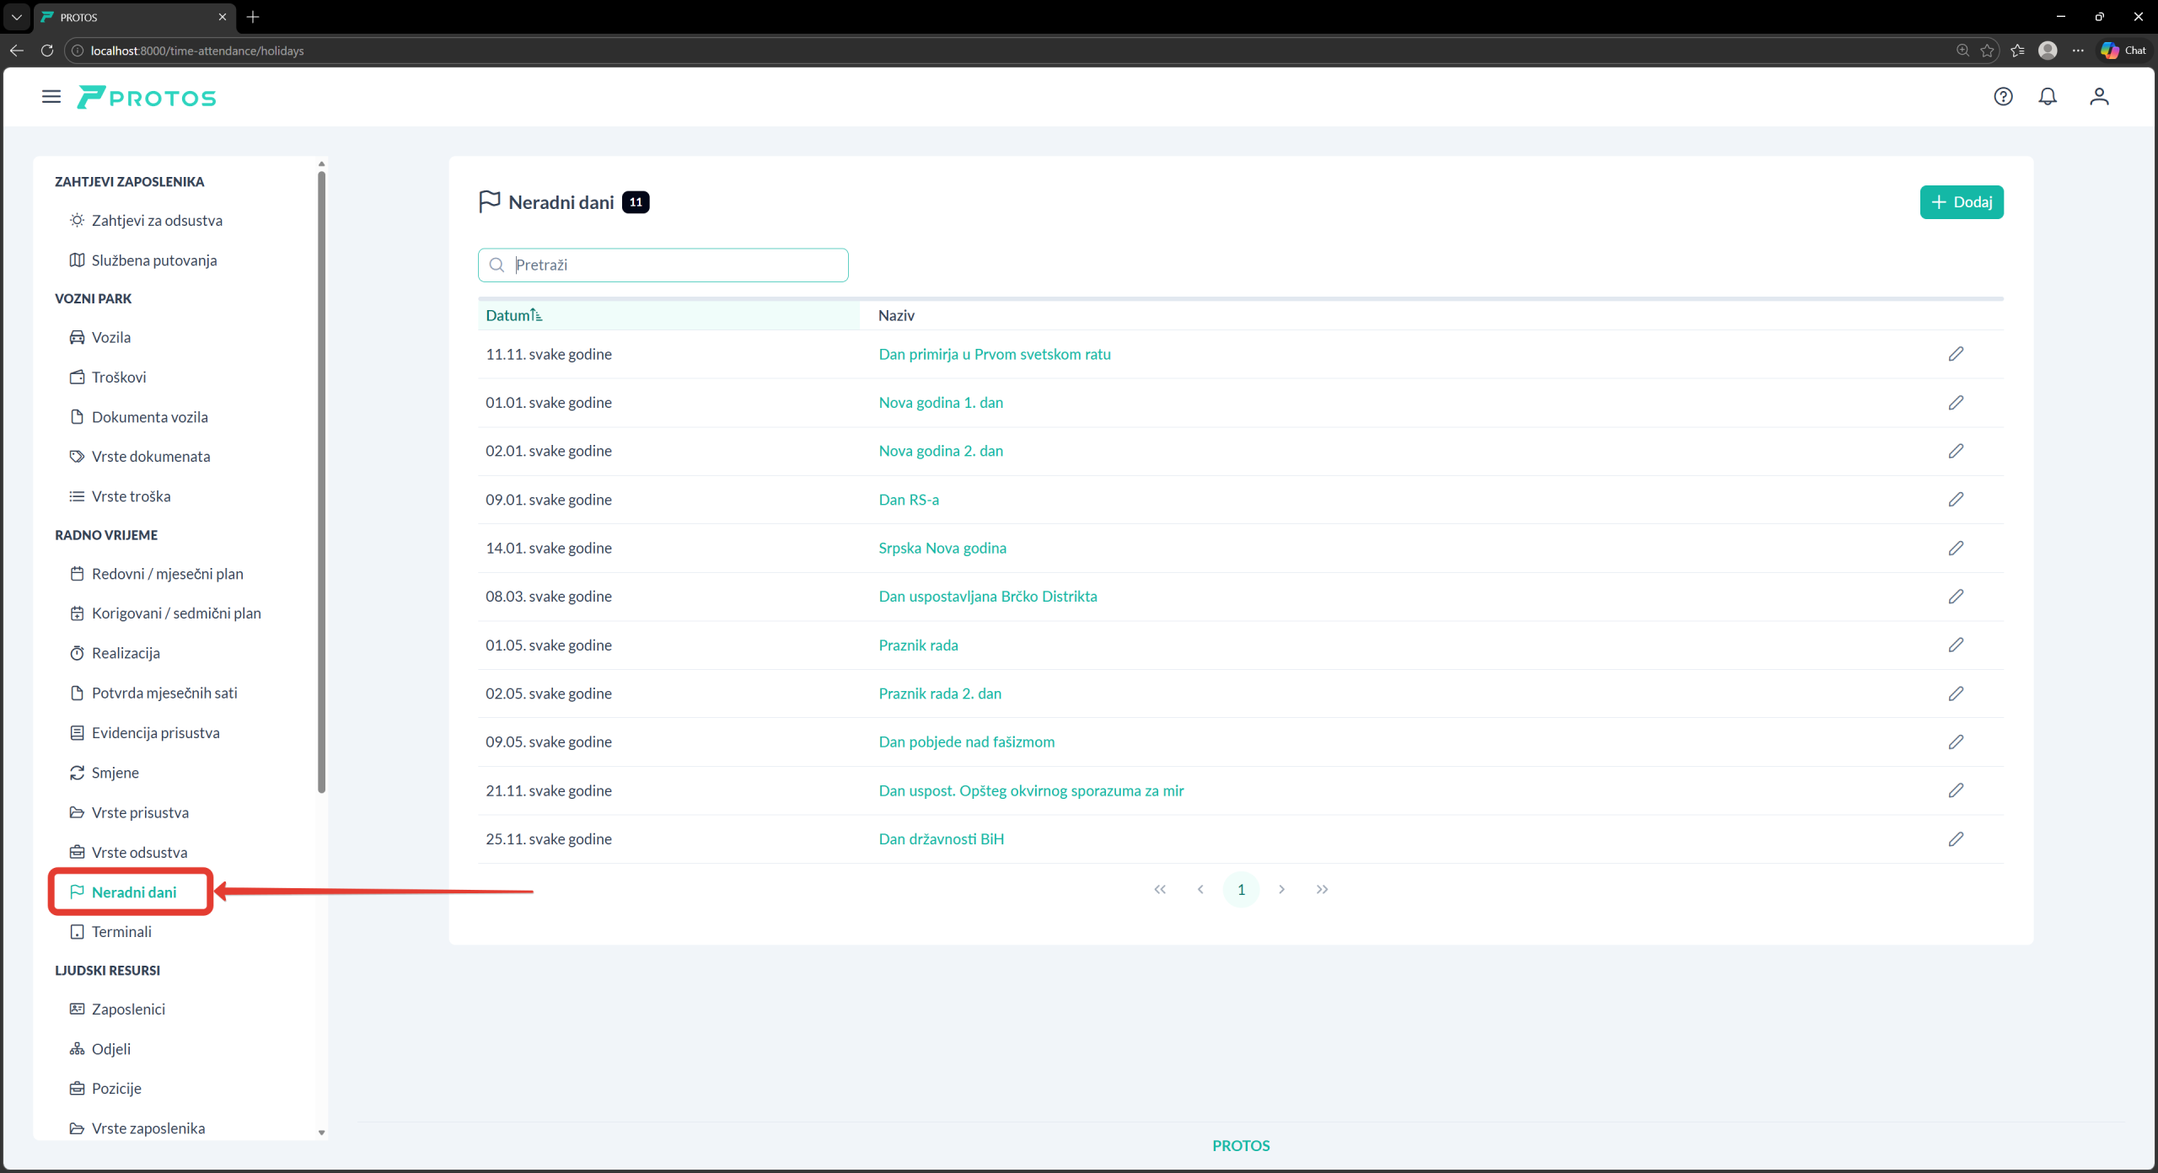Open the notifications bell icon
2158x1173 pixels.
coord(2048,97)
